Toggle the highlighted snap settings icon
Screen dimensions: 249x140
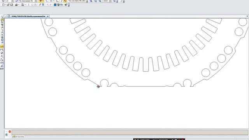[40, 1]
